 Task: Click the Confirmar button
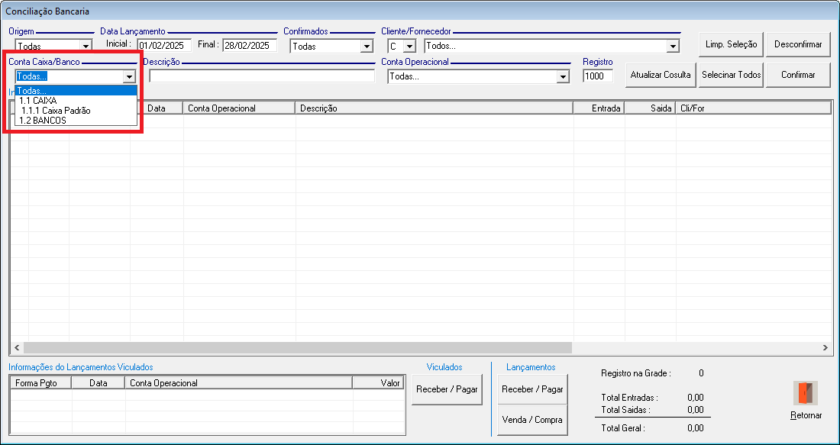(798, 75)
